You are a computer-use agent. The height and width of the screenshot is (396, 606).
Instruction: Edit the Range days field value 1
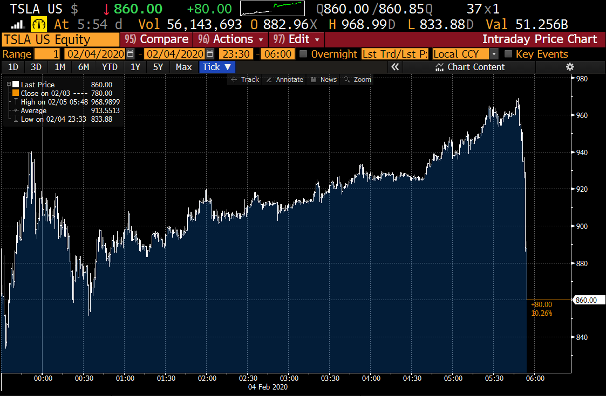47,54
